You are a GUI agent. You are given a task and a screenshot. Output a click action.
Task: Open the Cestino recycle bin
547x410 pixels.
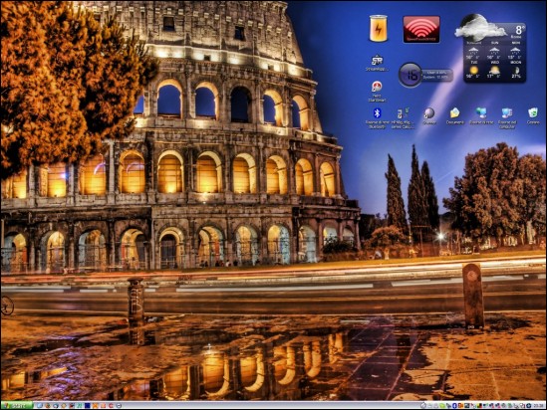coord(533,116)
